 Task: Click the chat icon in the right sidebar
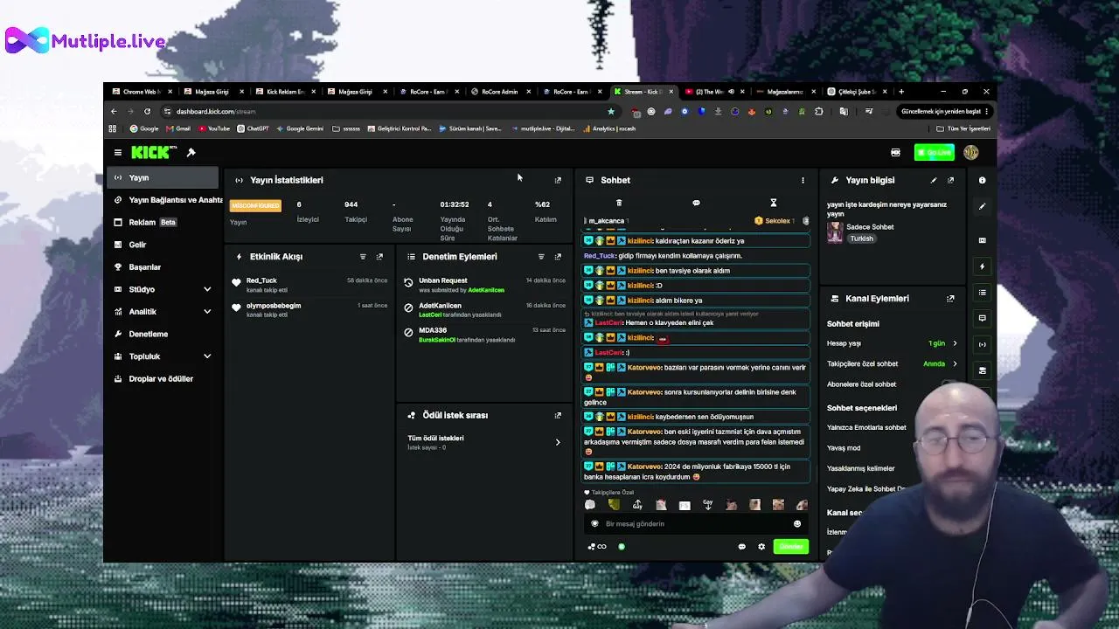click(x=982, y=318)
